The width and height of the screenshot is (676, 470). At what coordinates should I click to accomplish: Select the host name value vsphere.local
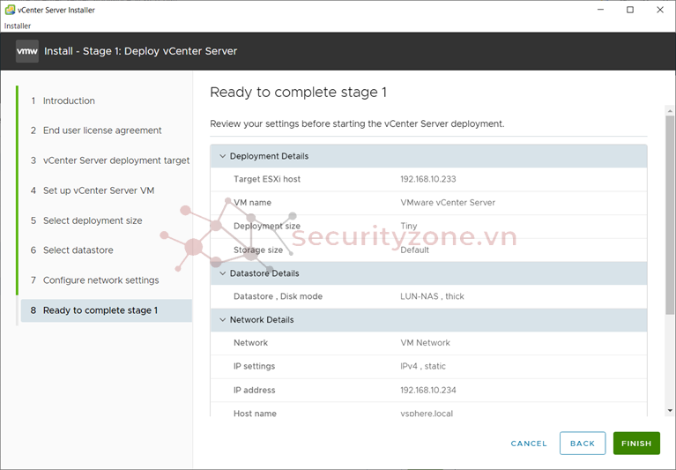(x=427, y=414)
